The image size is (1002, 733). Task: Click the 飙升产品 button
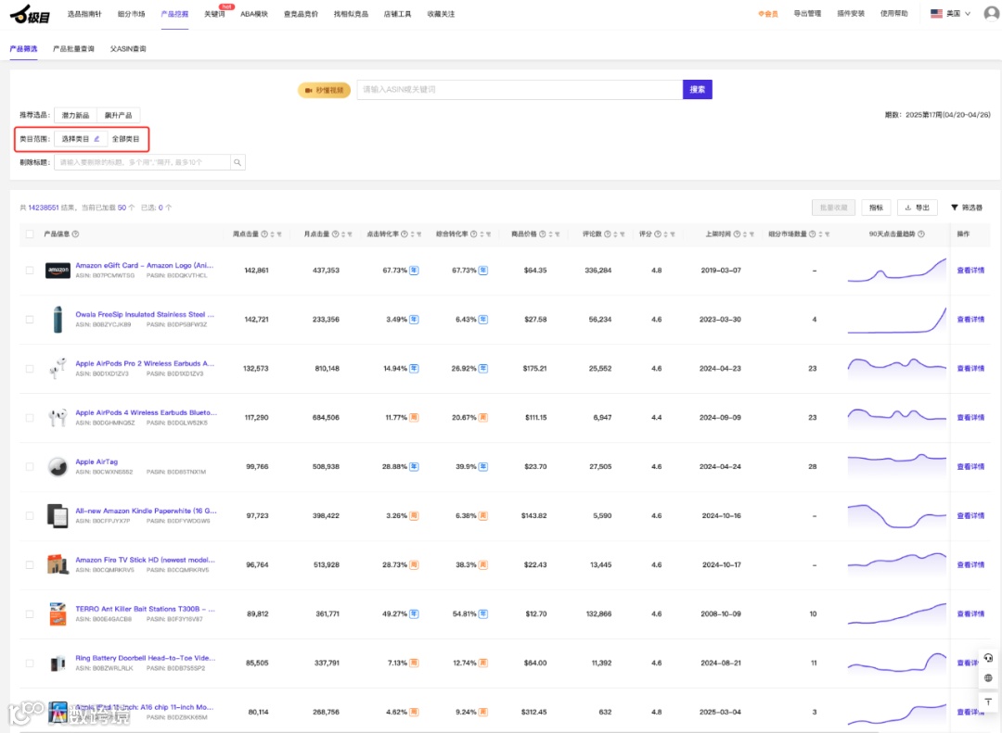click(x=118, y=116)
